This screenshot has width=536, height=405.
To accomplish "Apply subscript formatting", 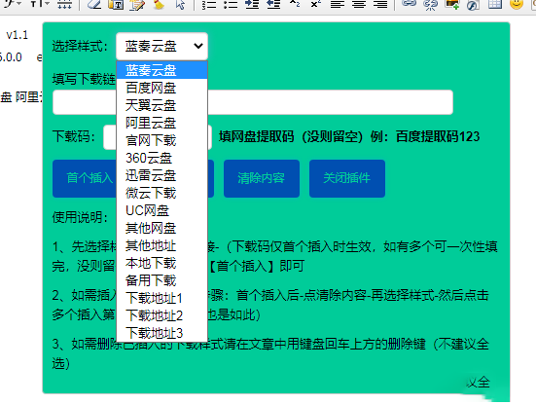I will click(295, 4).
